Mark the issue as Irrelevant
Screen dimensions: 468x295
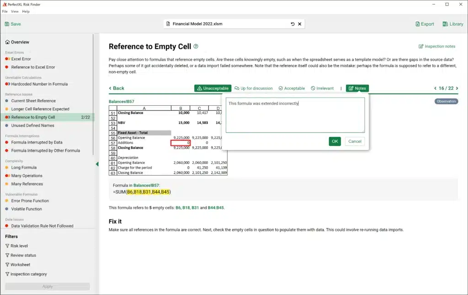(322, 88)
